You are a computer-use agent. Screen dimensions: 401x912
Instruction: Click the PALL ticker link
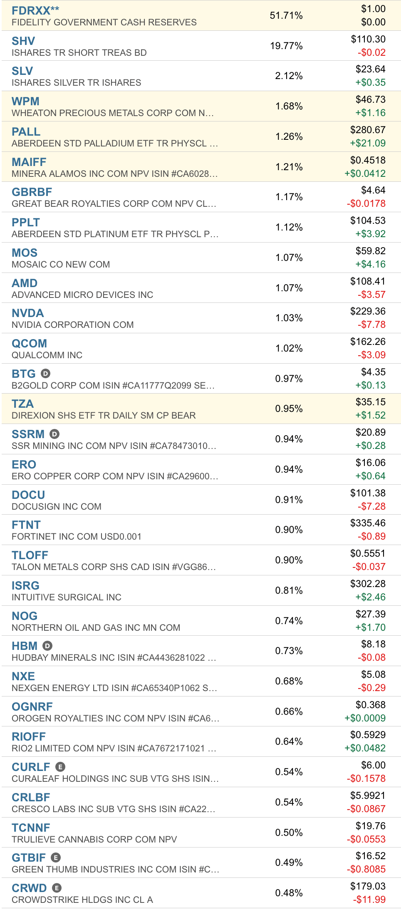tap(26, 131)
